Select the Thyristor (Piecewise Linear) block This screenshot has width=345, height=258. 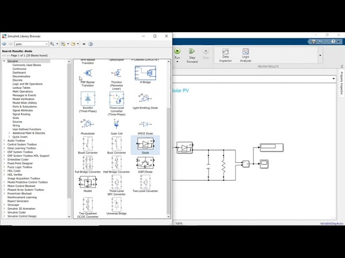click(x=116, y=79)
